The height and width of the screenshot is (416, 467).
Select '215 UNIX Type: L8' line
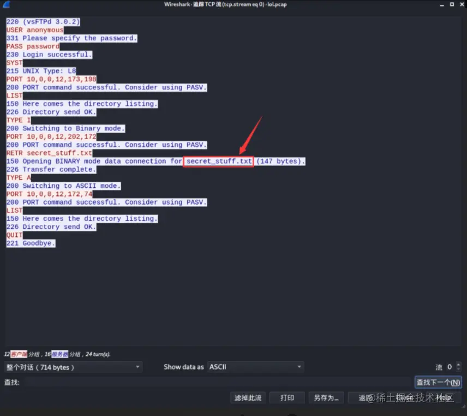[41, 71]
